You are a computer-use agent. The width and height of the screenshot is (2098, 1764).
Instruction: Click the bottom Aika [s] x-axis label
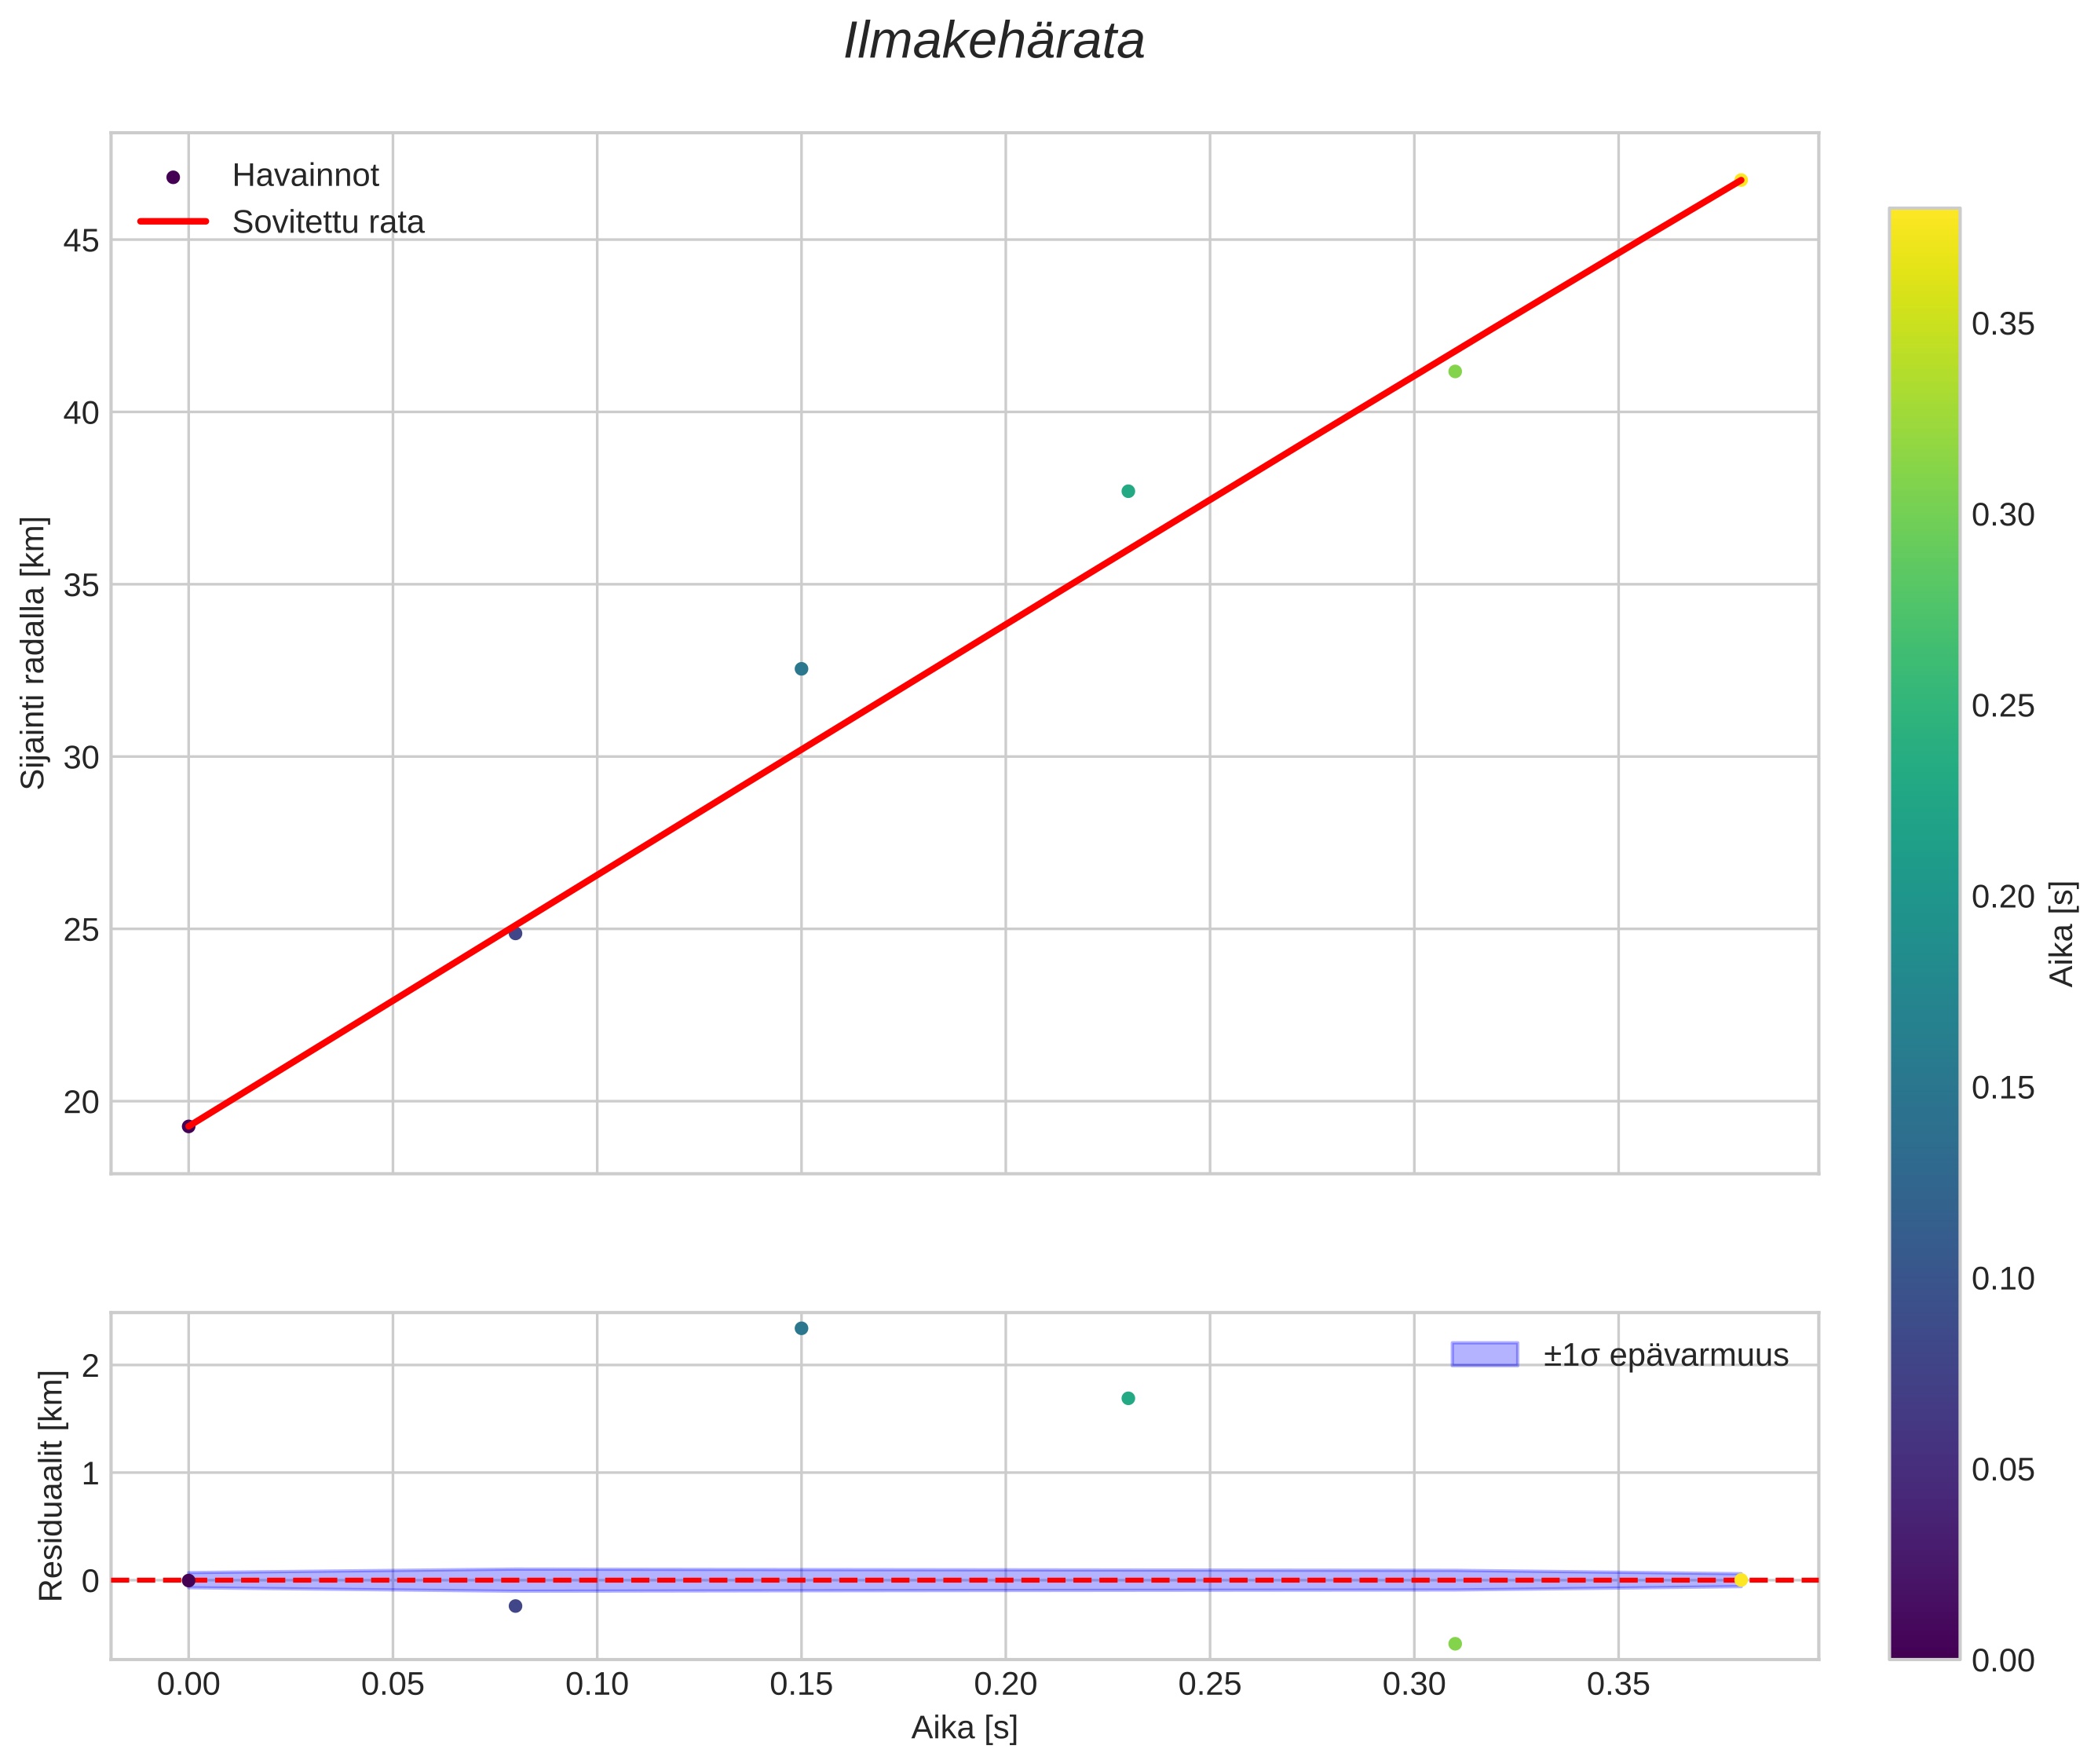963,1727
